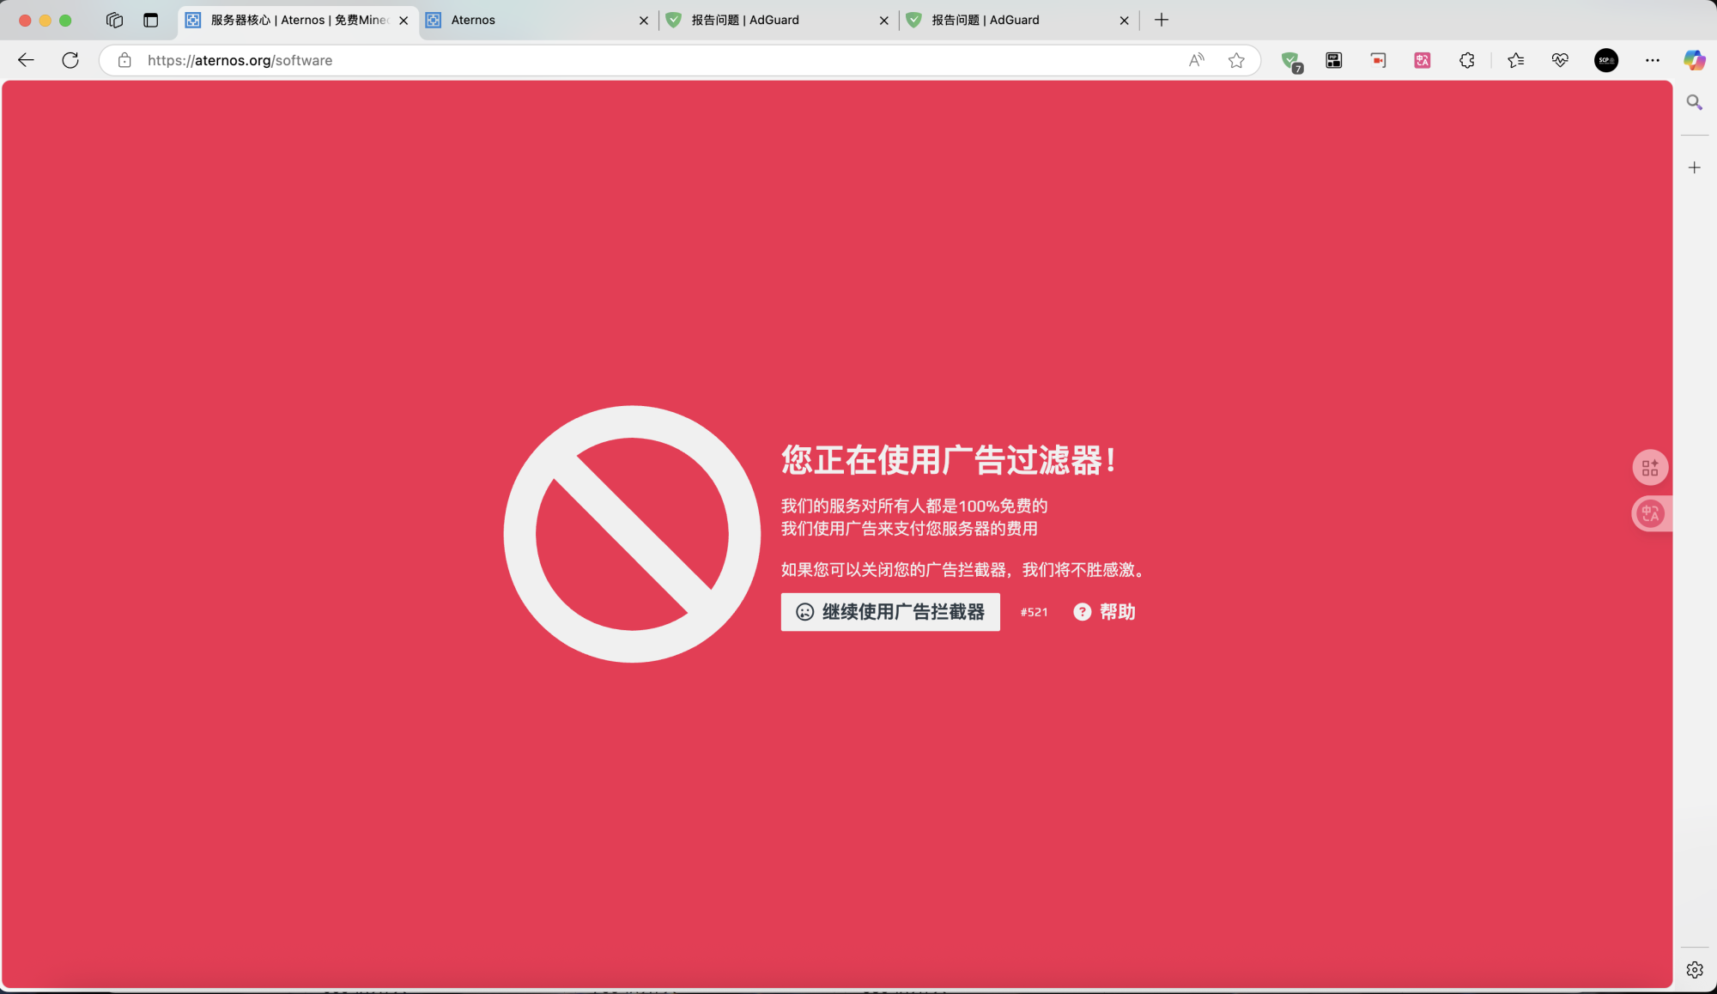
Task: Click the SCP profile avatar
Action: pos(1606,60)
